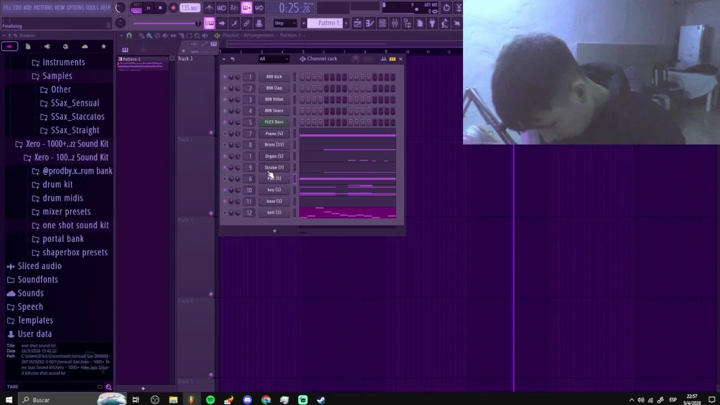Click the bell (3) channel button
The width and height of the screenshot is (720, 405).
coord(274,213)
